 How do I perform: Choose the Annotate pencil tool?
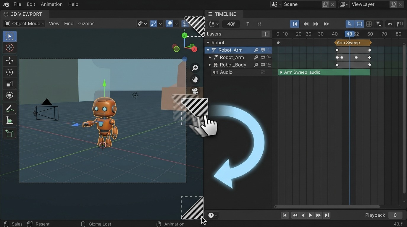pyautogui.click(x=10, y=109)
